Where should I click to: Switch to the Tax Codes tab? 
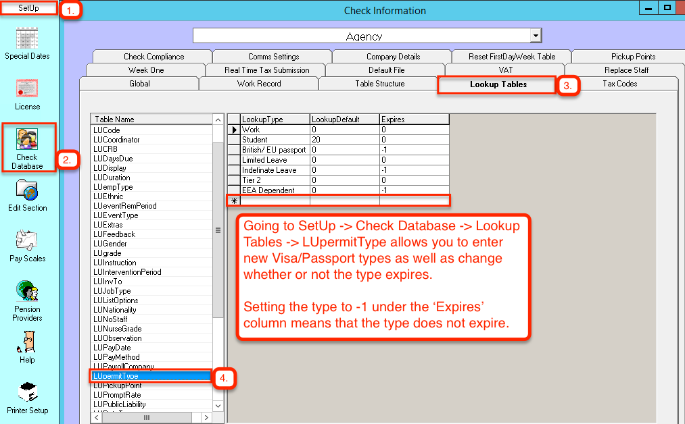pyautogui.click(x=619, y=84)
